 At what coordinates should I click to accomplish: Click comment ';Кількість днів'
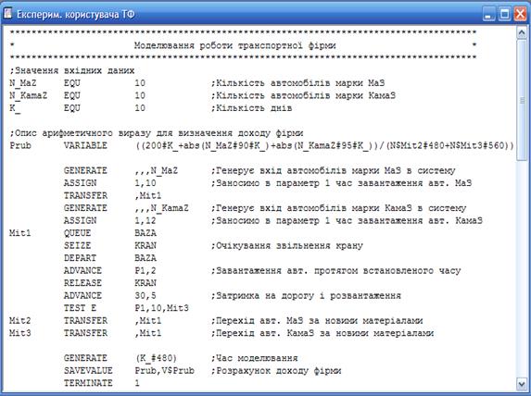pos(252,108)
